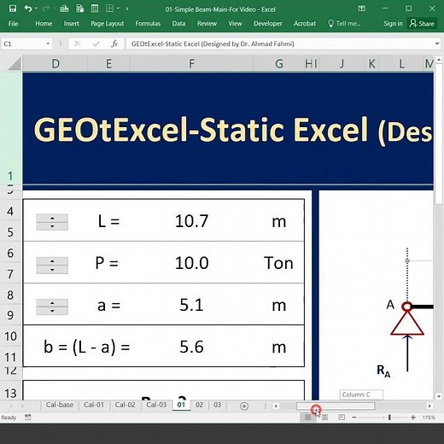Increase a value with spinner up arrow

pyautogui.click(x=52, y=303)
